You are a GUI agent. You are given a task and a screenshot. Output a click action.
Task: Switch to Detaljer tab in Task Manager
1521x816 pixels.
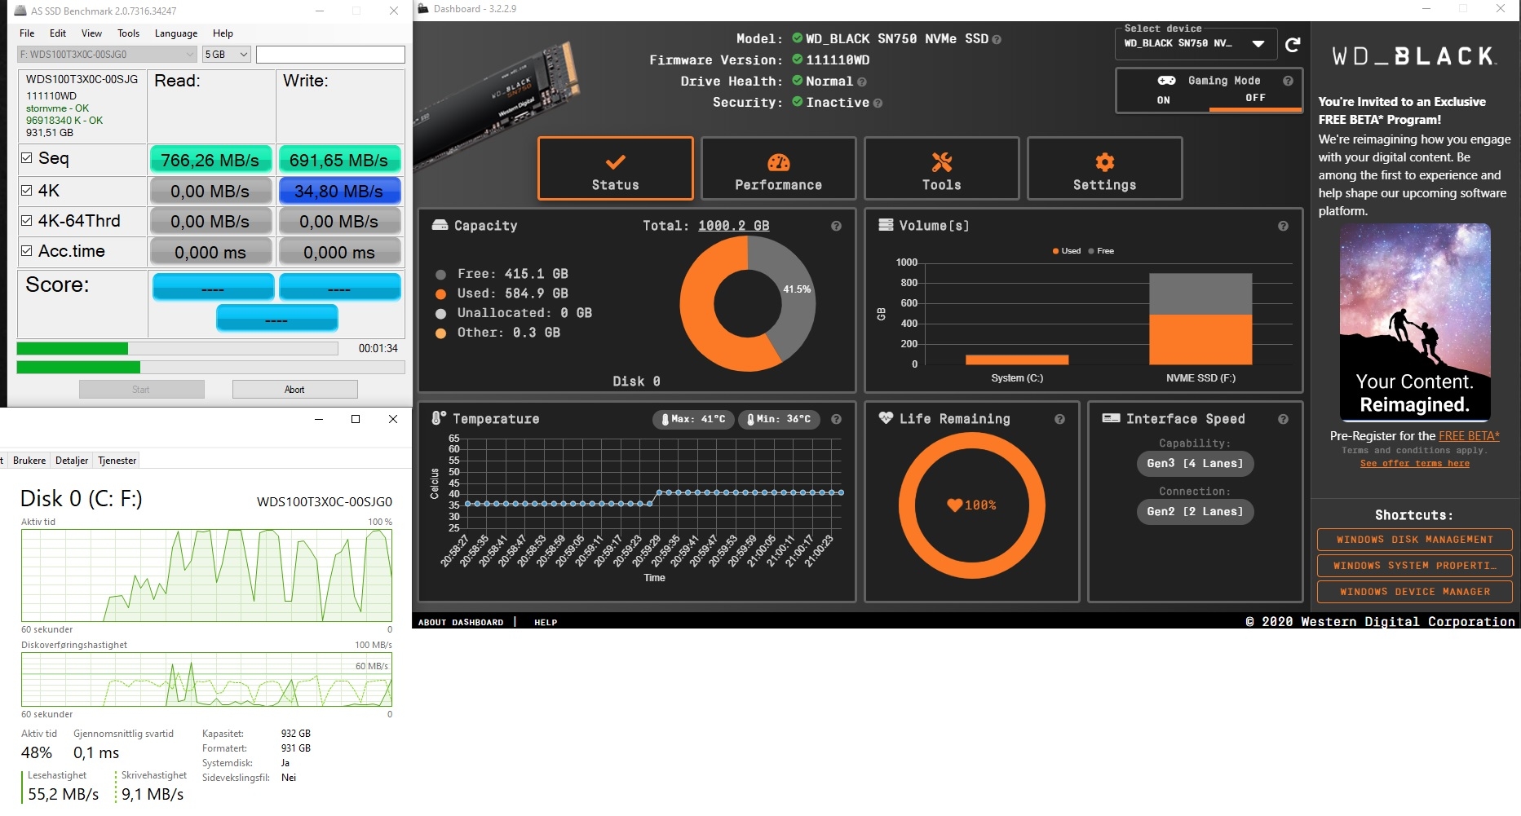[x=72, y=461]
